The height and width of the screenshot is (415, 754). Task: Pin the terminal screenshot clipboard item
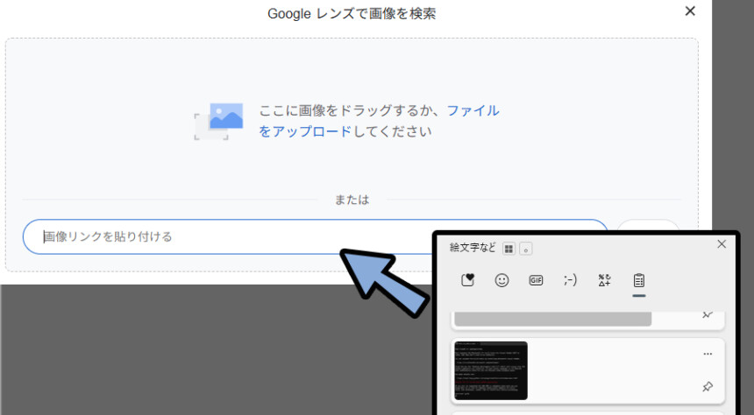(x=708, y=386)
